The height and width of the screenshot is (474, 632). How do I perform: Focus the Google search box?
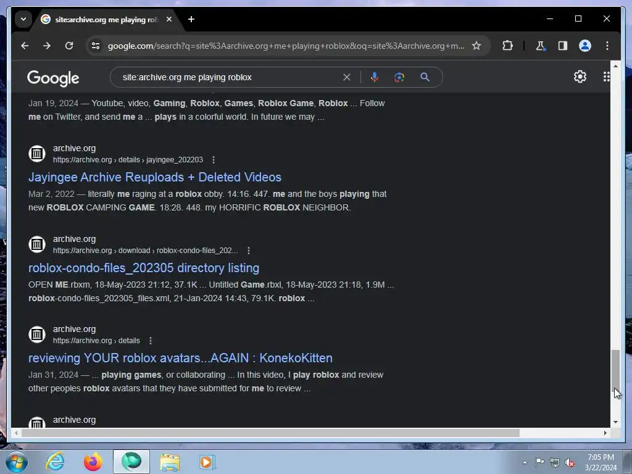click(230, 77)
